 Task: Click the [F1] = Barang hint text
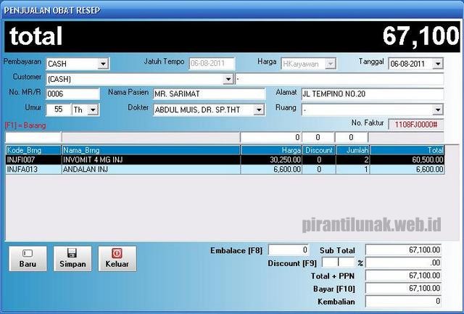[x=25, y=125]
